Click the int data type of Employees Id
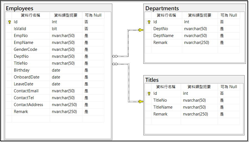The image size is (249, 142). tap(54, 22)
